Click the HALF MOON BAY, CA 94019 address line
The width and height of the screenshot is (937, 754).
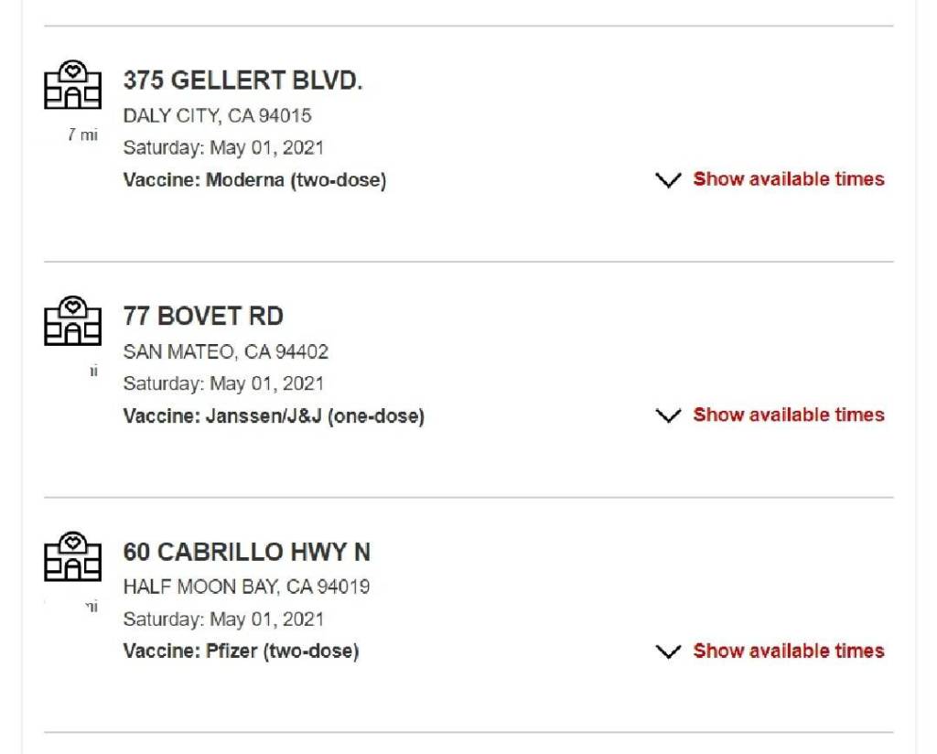coord(246,587)
